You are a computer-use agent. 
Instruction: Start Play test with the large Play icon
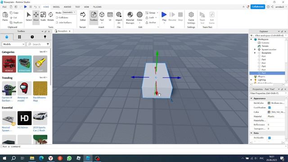(x=164, y=15)
